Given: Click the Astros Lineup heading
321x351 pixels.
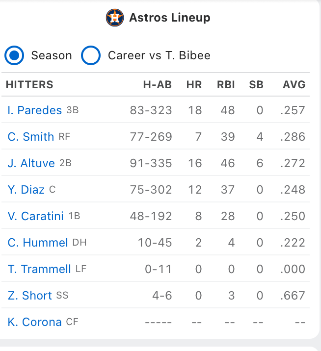Looking at the screenshot, I should 170,18.
